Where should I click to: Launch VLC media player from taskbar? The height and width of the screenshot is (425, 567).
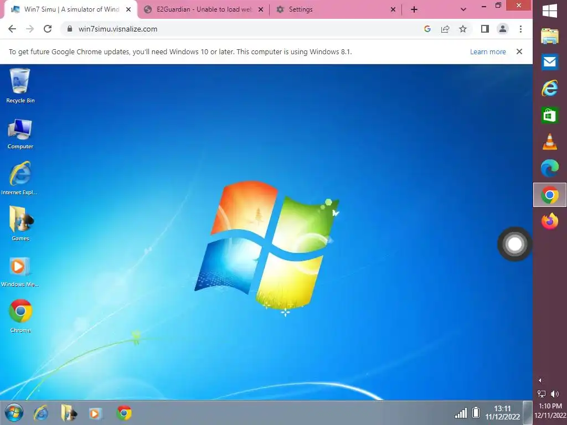pos(550,142)
